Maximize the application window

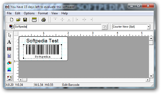coord(138,6)
